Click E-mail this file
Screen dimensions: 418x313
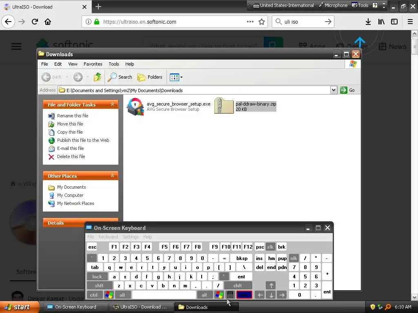pyautogui.click(x=70, y=148)
